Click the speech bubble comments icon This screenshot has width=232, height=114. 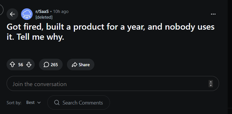tap(46, 64)
